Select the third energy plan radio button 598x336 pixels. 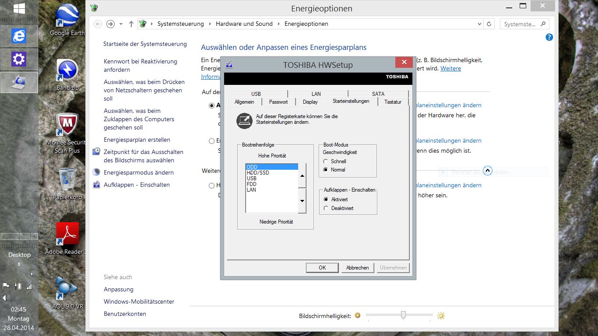(212, 185)
